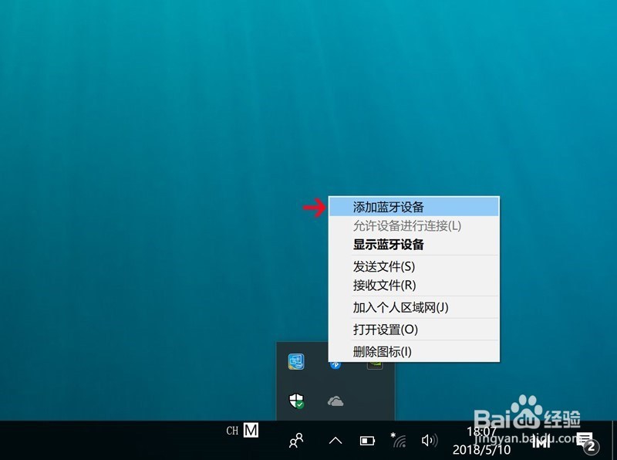The height and width of the screenshot is (460, 617).
Task: Check battery status via the battery icon
Action: [367, 441]
